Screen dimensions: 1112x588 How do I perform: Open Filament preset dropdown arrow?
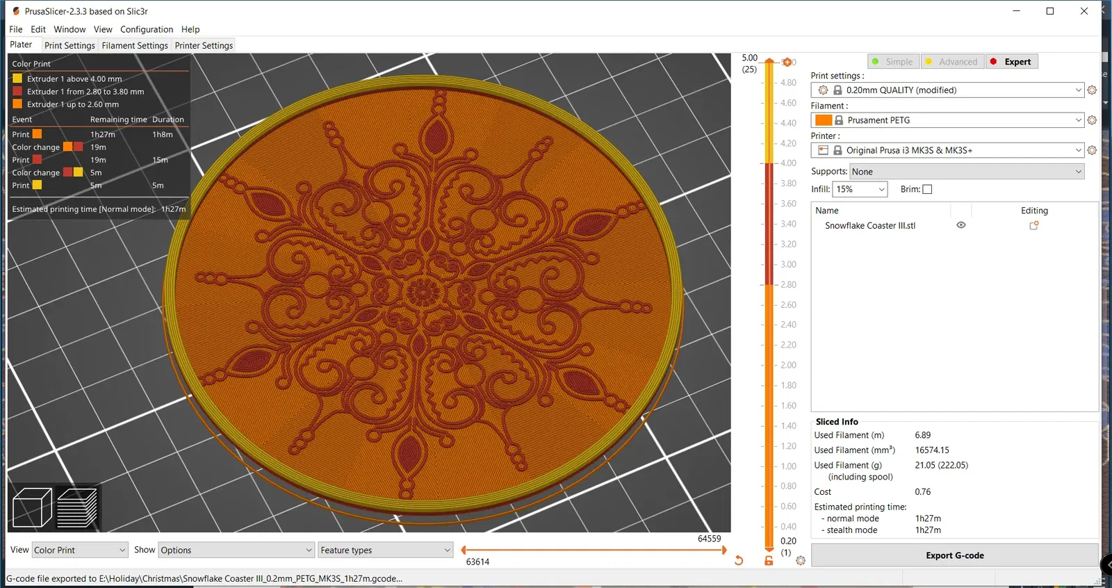click(x=1079, y=120)
